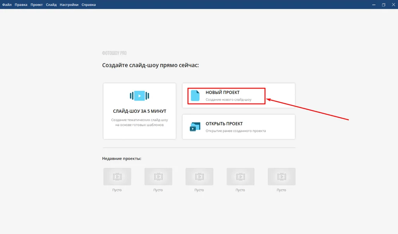Image resolution: width=398 pixels, height=234 pixels.
Task: Restore down the application window
Action: pos(384,5)
